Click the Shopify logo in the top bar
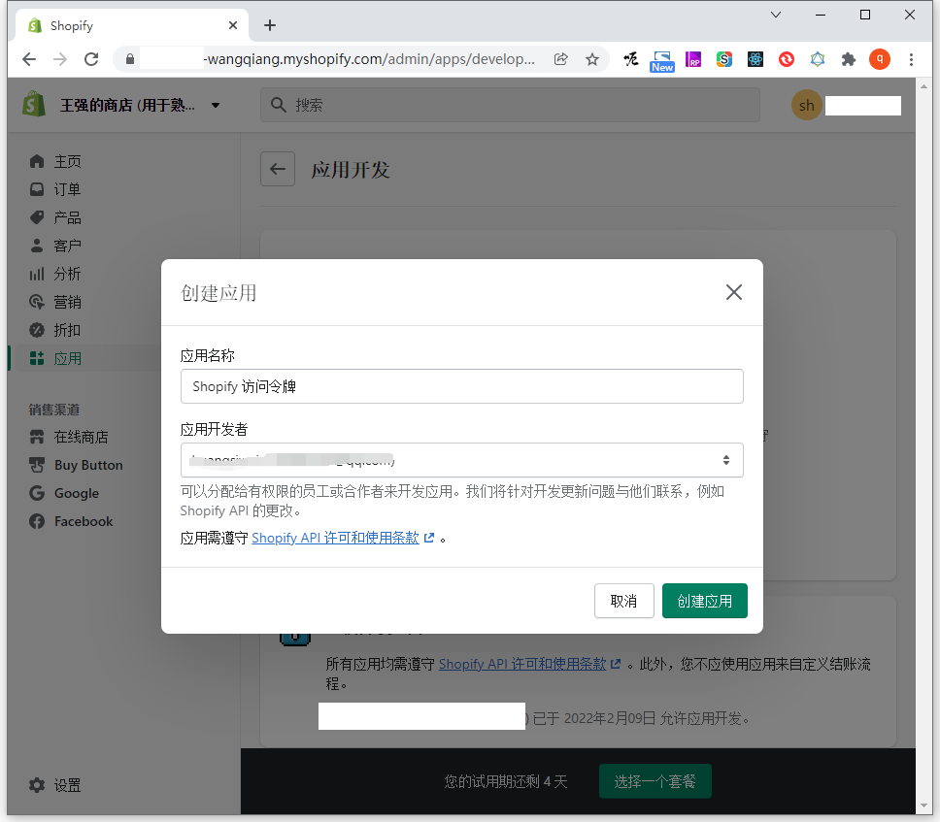 [x=34, y=104]
